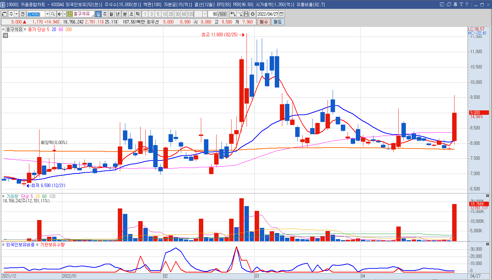
Task: Select the 초 second period button
Action: (131, 14)
